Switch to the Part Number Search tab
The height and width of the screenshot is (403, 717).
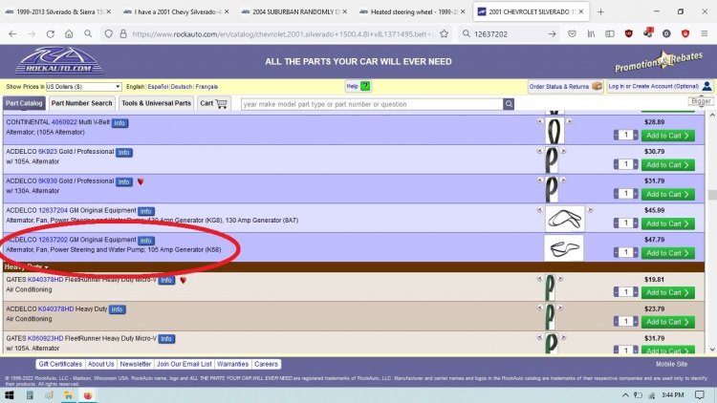[x=81, y=104]
